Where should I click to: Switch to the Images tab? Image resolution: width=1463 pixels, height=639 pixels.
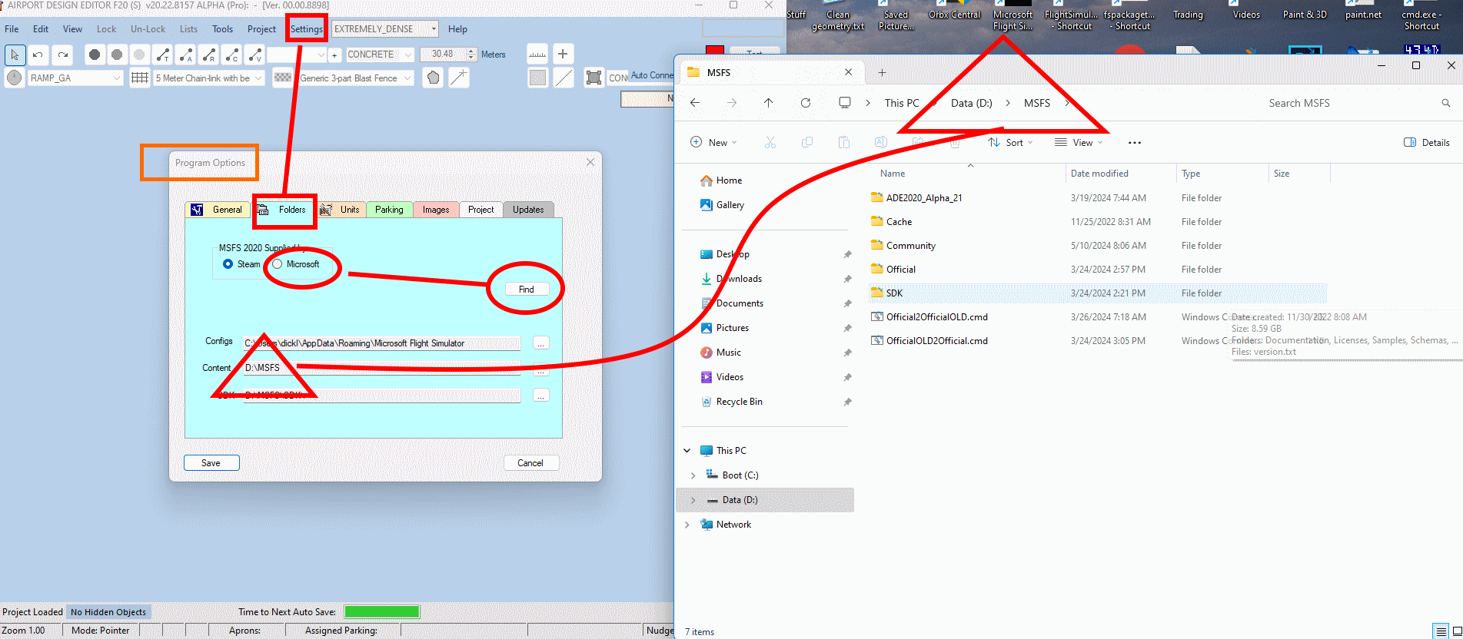pyautogui.click(x=436, y=210)
